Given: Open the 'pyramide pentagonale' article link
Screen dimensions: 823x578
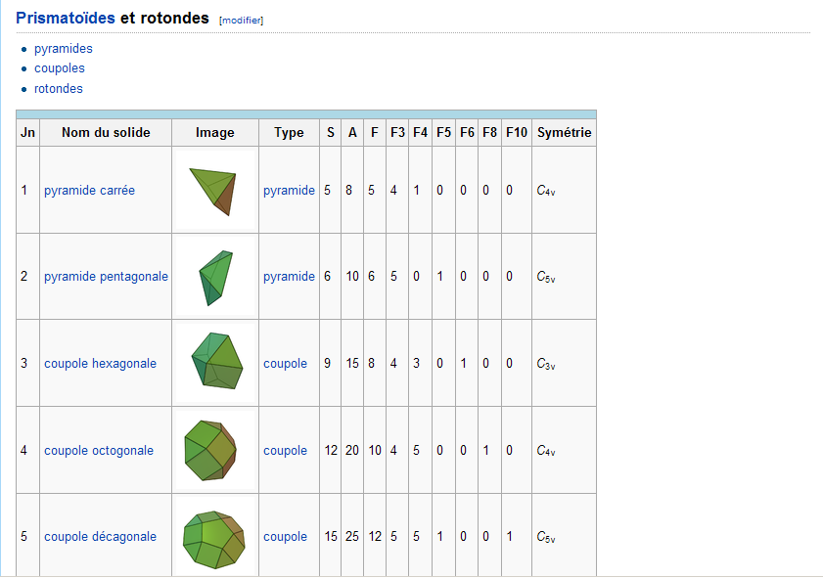Looking at the screenshot, I should click(x=106, y=277).
